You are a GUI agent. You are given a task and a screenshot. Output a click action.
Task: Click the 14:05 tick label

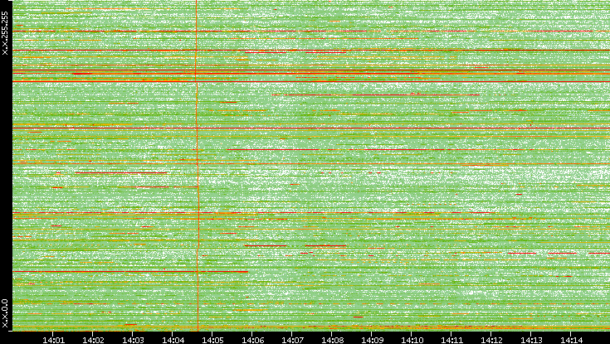[212, 340]
